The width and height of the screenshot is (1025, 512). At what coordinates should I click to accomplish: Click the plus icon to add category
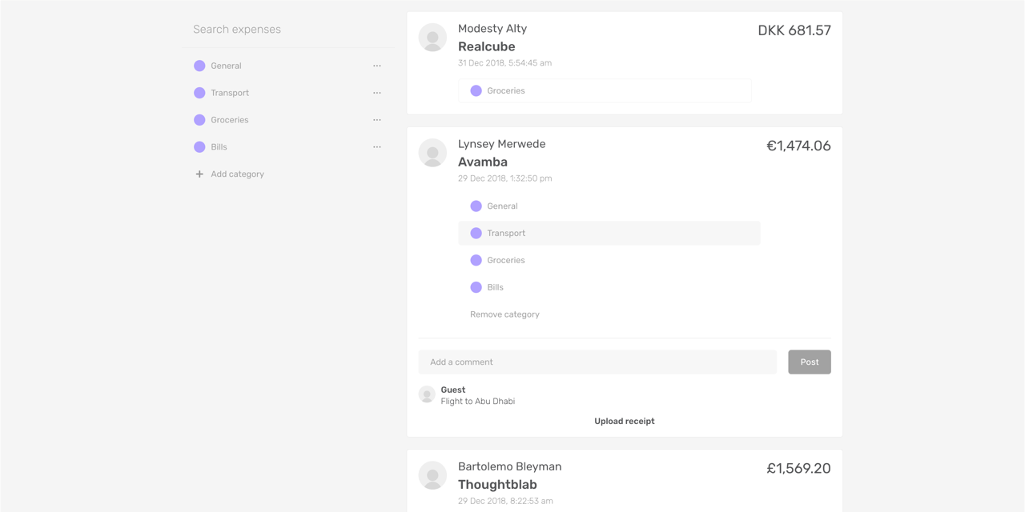199,174
